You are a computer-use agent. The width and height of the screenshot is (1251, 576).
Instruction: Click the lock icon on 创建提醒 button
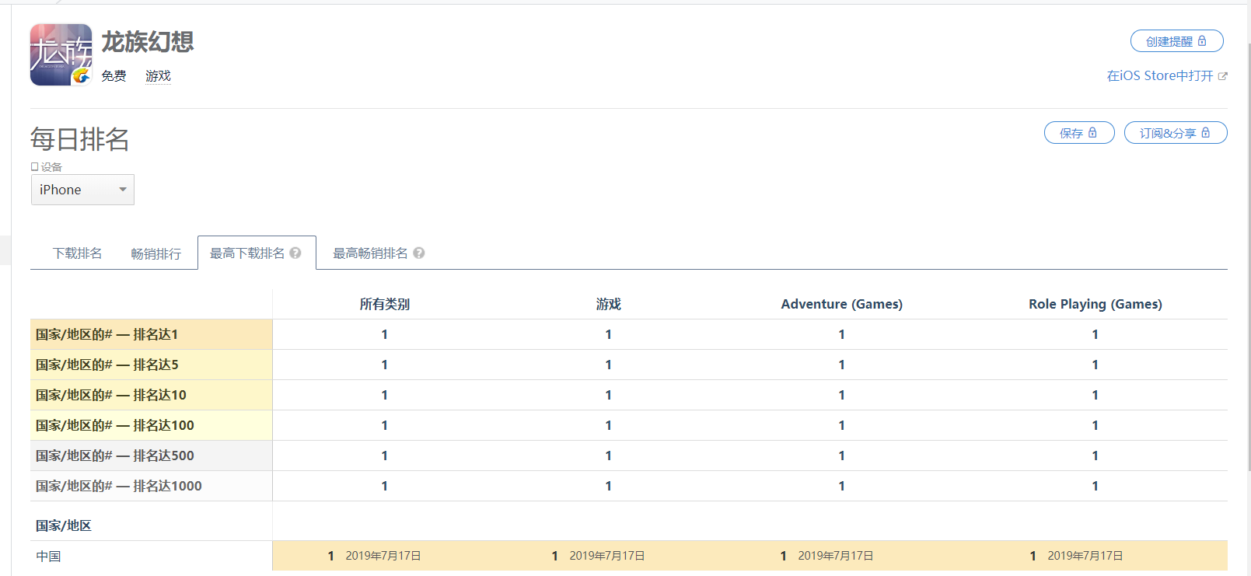pos(1202,41)
